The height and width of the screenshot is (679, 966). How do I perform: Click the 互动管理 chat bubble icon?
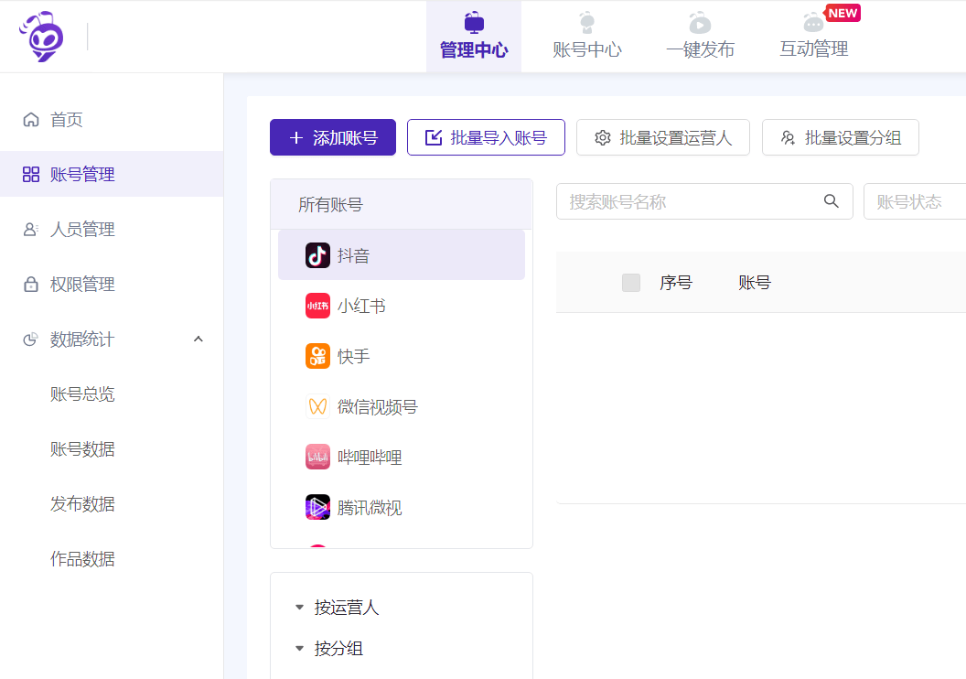point(813,24)
